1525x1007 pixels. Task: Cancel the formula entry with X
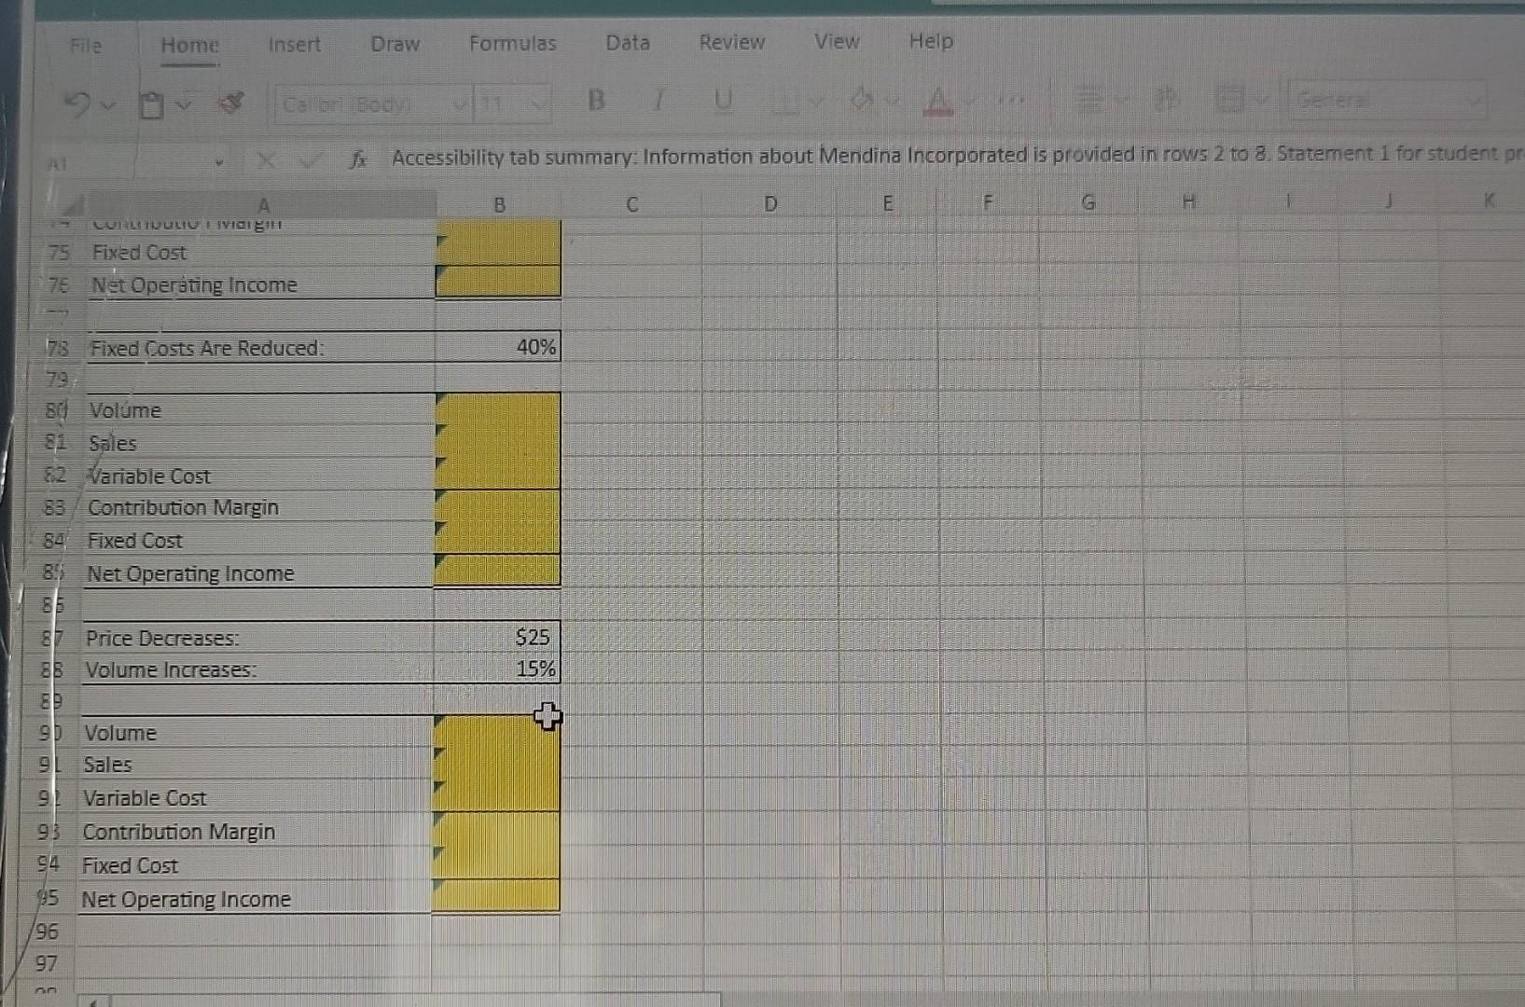(267, 161)
